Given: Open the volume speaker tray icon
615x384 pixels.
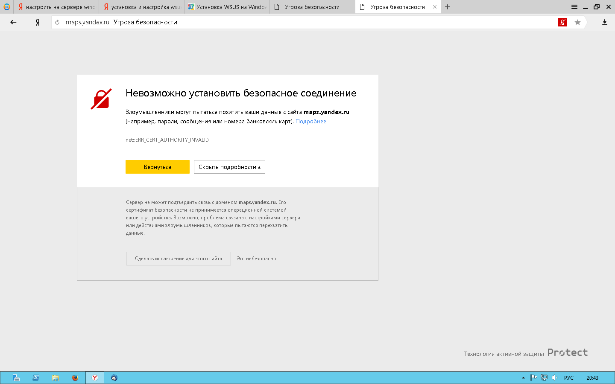Looking at the screenshot, I should tap(554, 378).
